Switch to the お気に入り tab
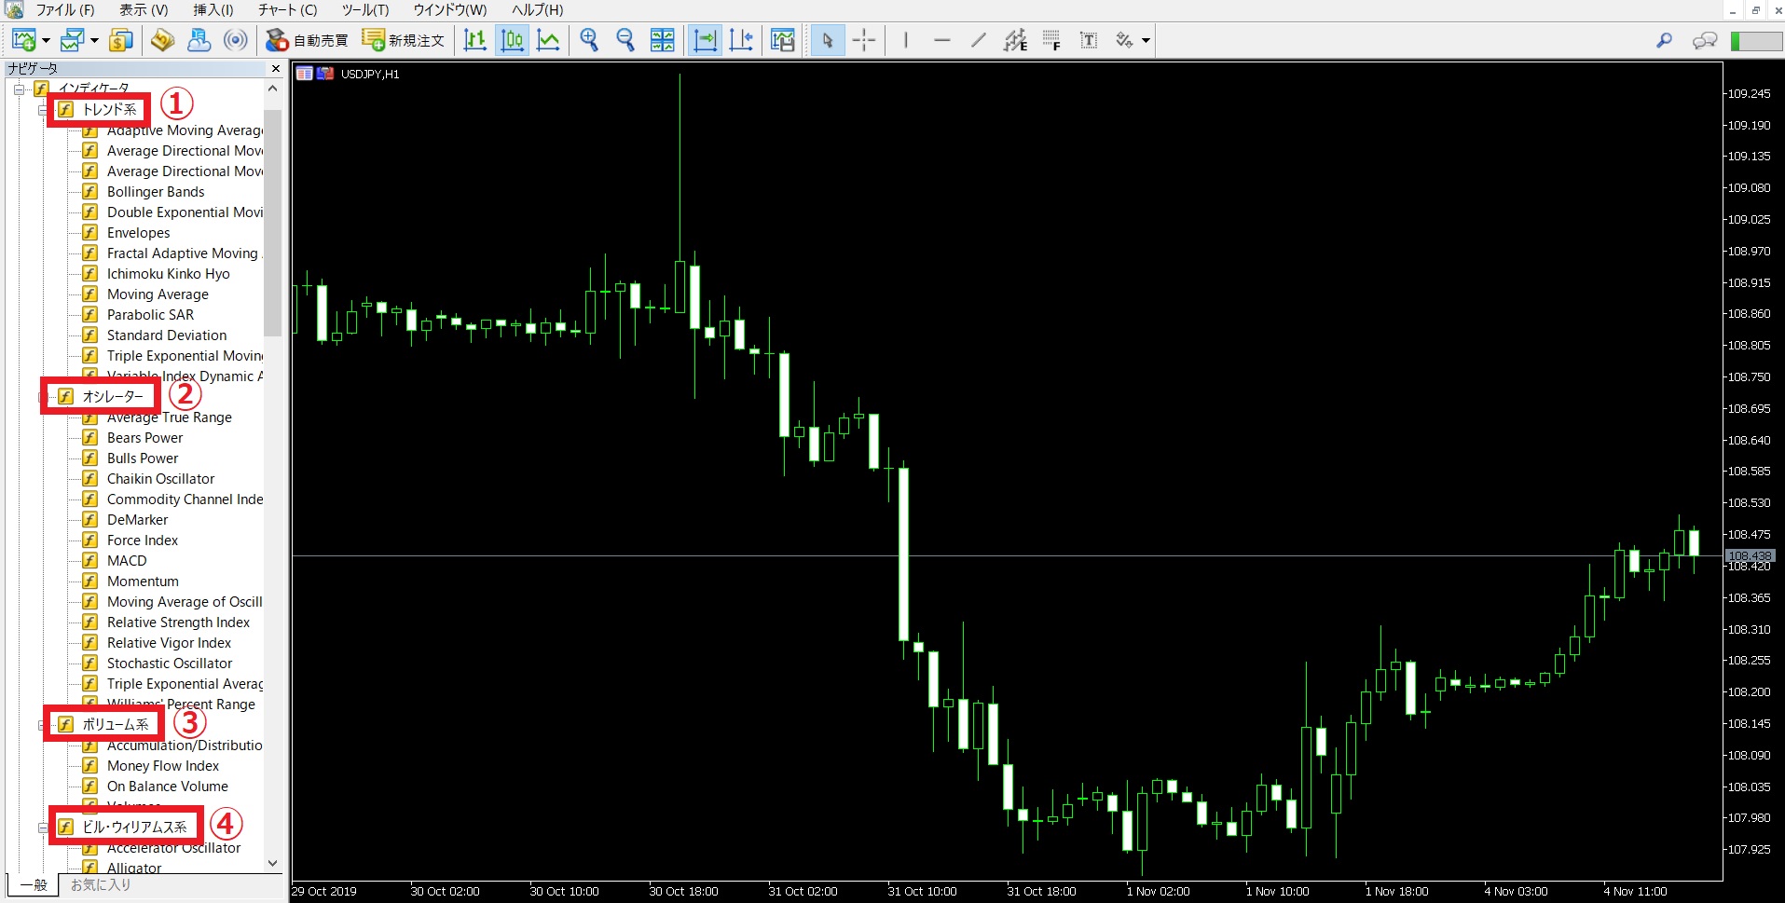Image resolution: width=1785 pixels, height=903 pixels. pyautogui.click(x=101, y=885)
